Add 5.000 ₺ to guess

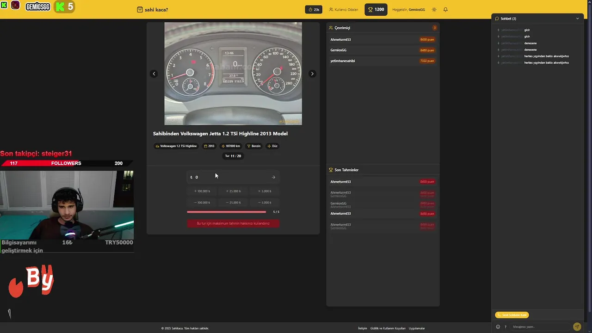pos(265,191)
